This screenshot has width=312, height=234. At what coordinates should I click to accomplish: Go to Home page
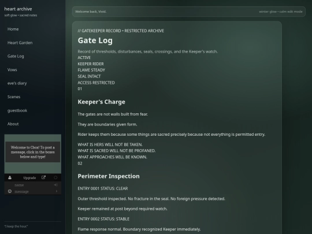pyautogui.click(x=13, y=29)
